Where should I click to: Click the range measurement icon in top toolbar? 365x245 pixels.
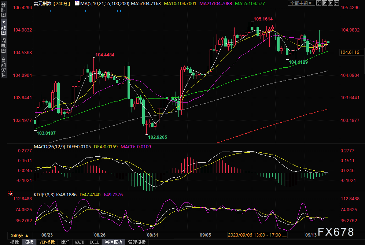pos(325,3)
